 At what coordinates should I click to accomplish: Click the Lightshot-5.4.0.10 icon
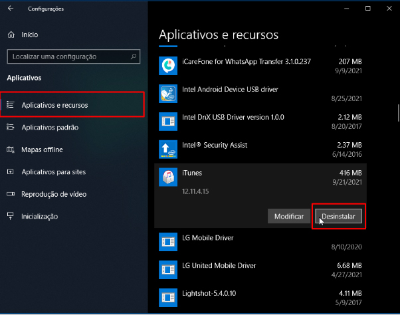pos(168,298)
